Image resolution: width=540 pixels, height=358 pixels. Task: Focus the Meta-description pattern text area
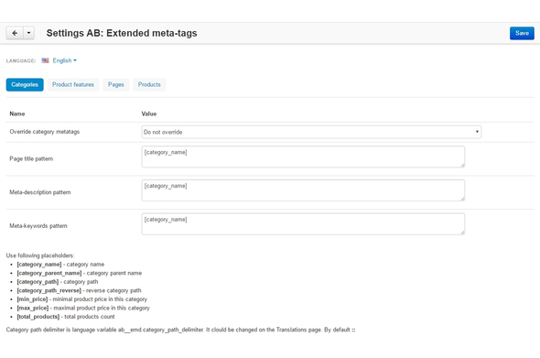pos(303,190)
